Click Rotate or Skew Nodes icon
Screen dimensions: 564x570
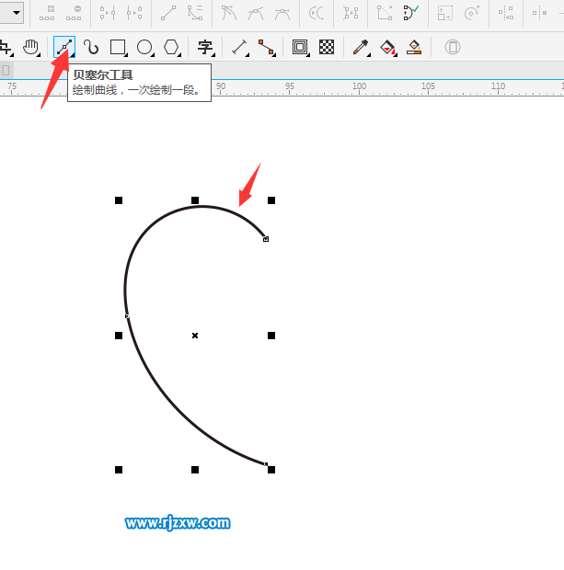[472, 13]
